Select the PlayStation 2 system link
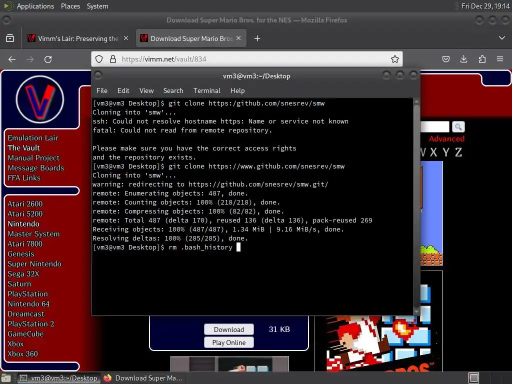The height and width of the screenshot is (384, 512). click(30, 324)
